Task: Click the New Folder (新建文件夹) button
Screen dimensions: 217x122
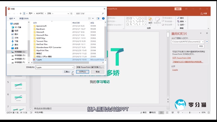Action: (24, 18)
